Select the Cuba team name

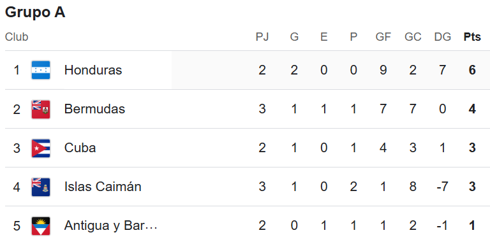[x=80, y=148]
